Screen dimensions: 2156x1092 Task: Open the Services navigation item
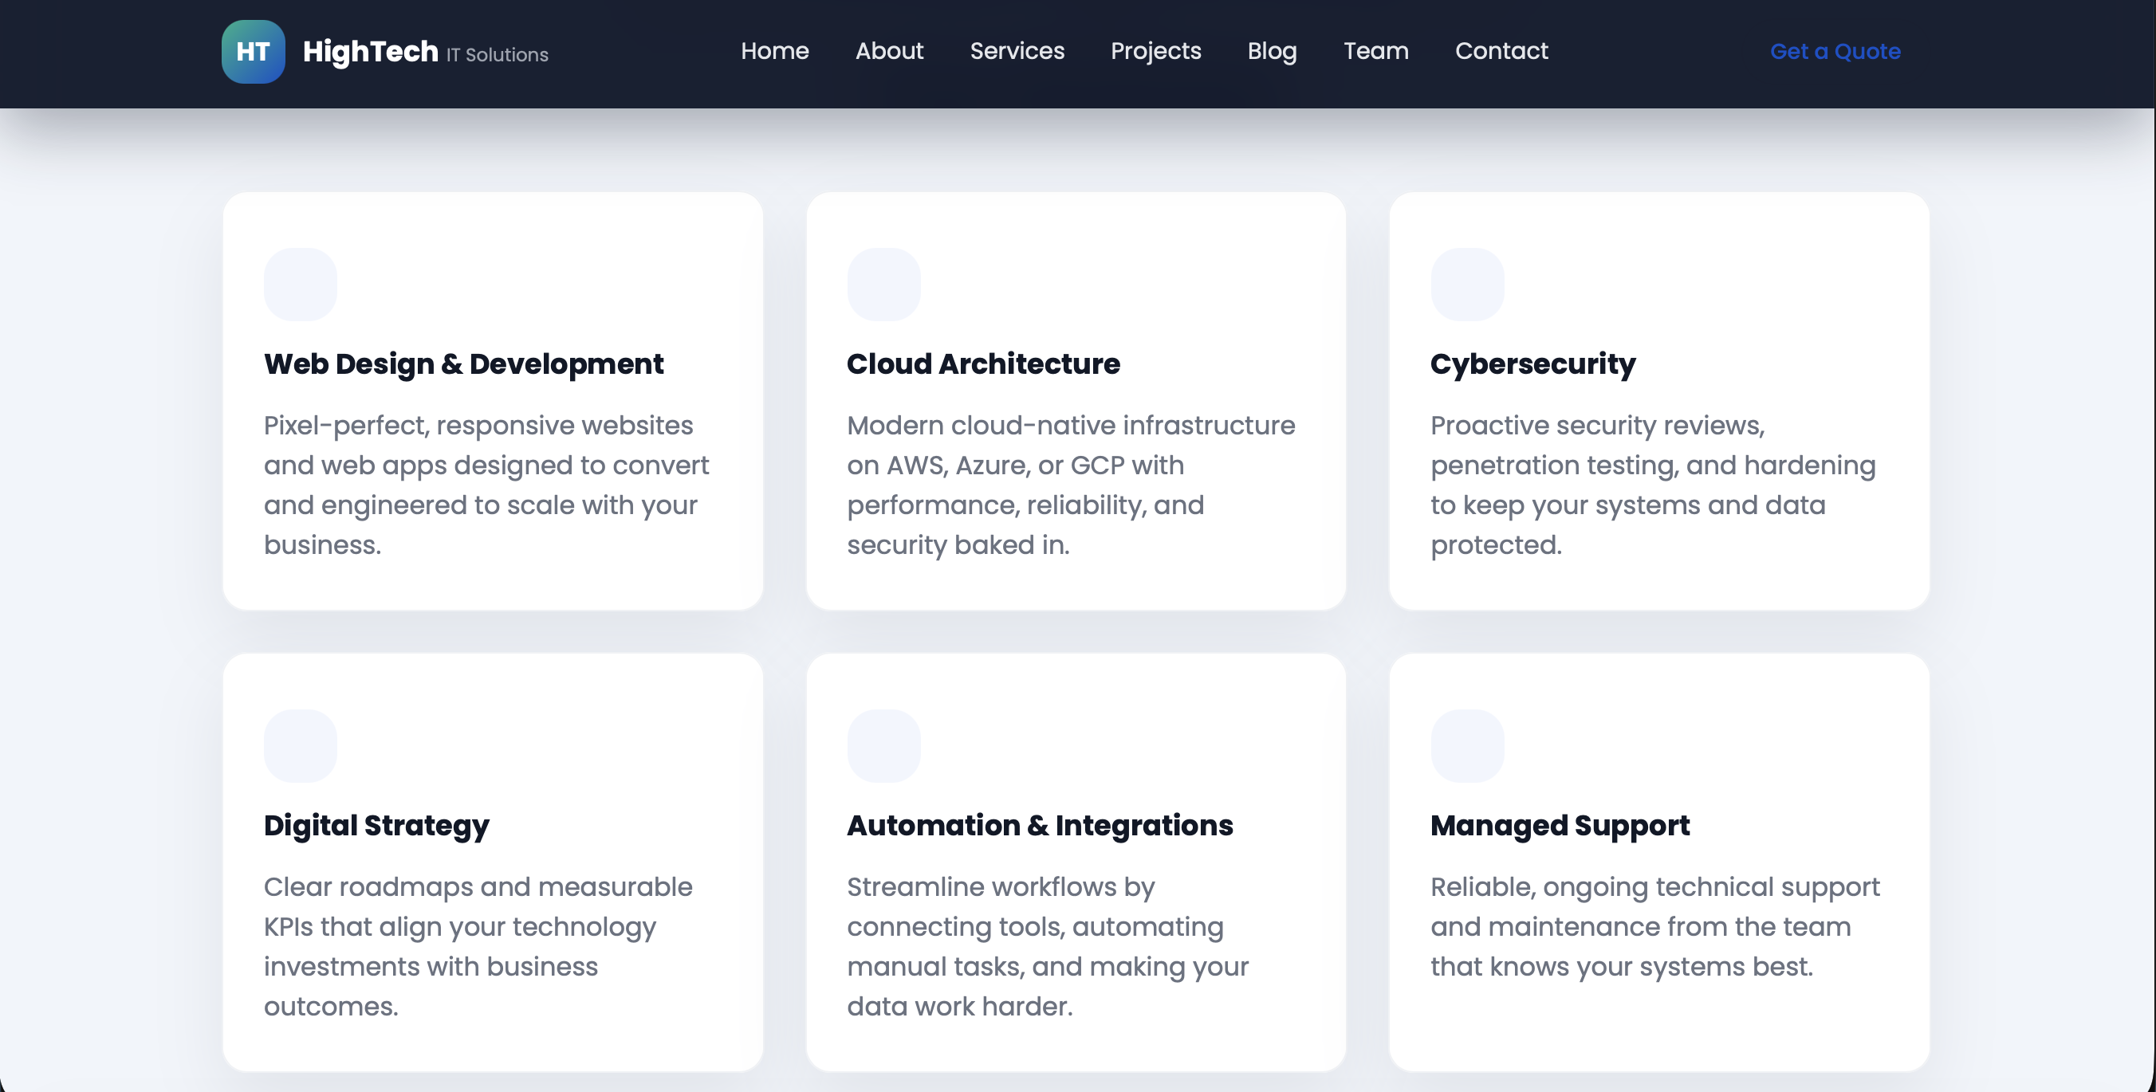pyautogui.click(x=1017, y=51)
